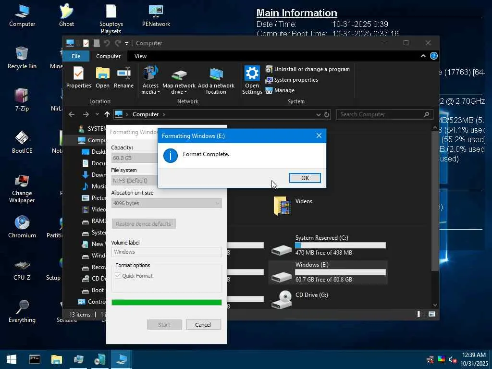Click OK in the Format Complete dialog
The height and width of the screenshot is (369, 492).
point(305,178)
